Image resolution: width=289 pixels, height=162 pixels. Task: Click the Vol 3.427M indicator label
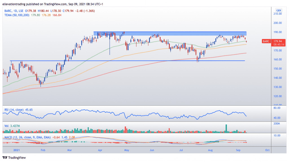[x=12, y=126]
